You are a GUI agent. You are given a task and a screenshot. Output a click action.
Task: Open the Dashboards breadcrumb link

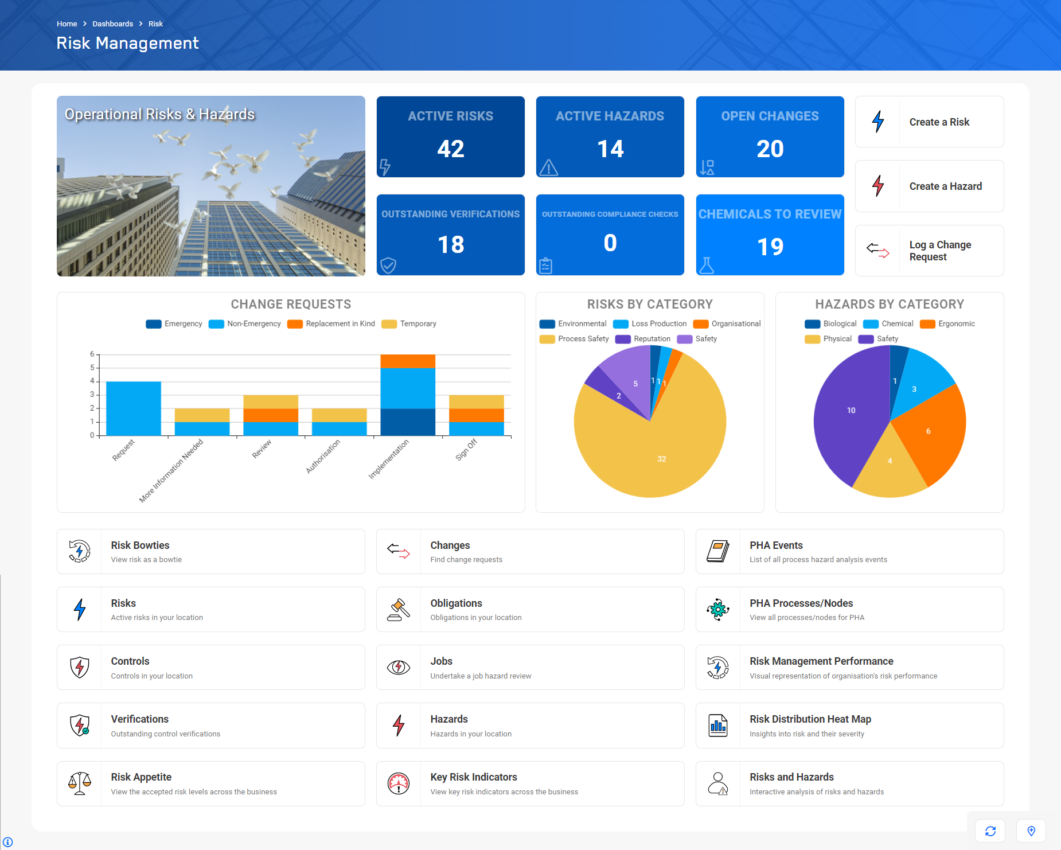[x=112, y=24]
